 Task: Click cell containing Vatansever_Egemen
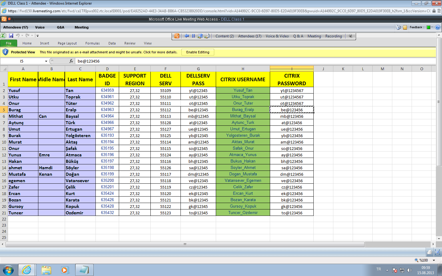tap(243, 181)
